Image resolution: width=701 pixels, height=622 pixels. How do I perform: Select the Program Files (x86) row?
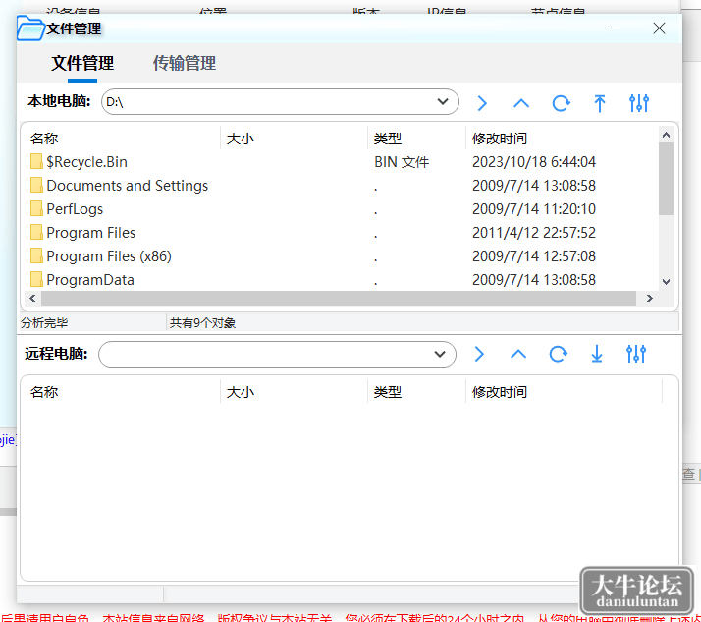tap(342, 255)
